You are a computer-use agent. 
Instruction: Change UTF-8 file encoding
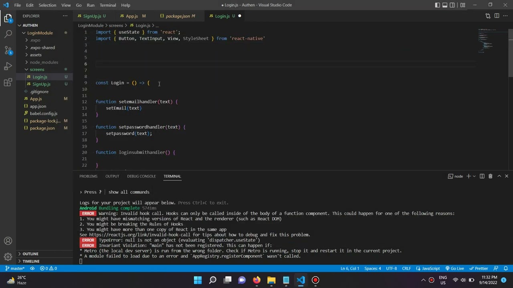click(392, 268)
